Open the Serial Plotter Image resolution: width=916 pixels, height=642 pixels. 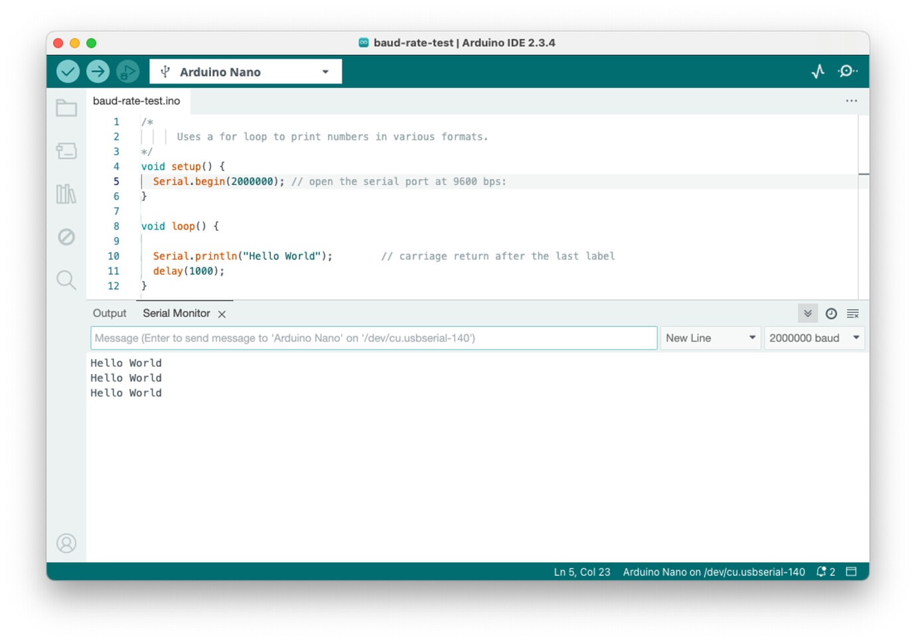(x=818, y=71)
